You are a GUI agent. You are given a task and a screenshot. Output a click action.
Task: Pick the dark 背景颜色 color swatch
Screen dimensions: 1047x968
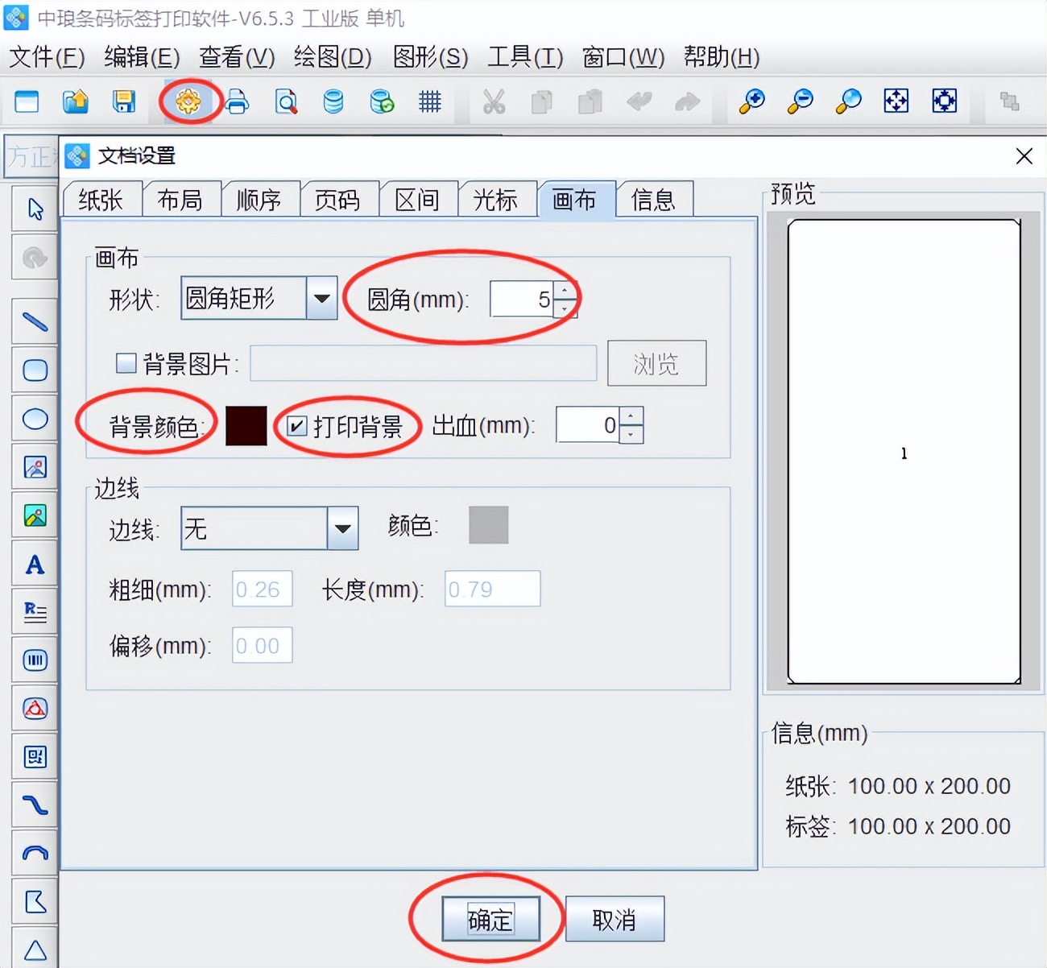pos(246,426)
